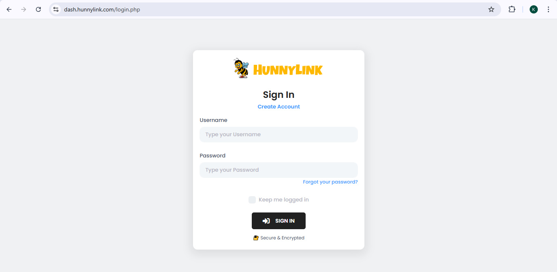Bookmark this page with the star icon
Viewport: 557px width, 272px height.
[491, 9]
